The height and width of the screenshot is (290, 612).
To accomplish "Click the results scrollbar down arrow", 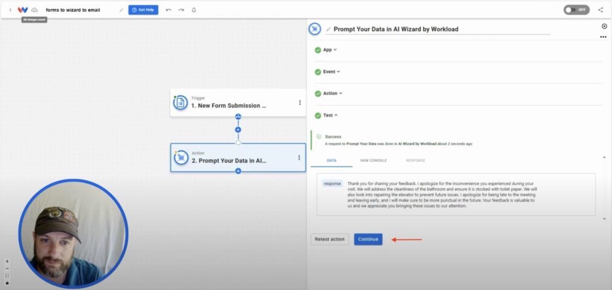I will [604, 218].
